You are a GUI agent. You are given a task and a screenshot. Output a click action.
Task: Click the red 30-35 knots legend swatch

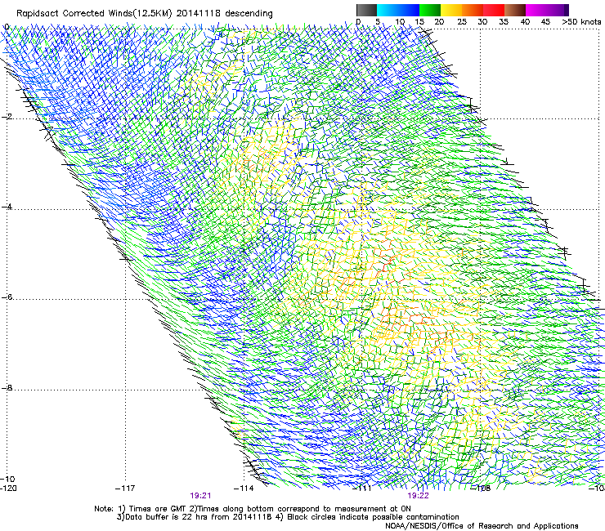[494, 10]
